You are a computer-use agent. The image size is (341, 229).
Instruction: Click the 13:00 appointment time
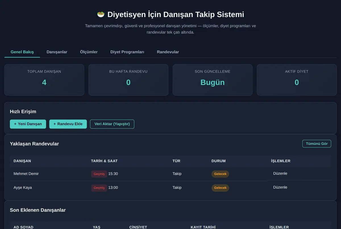[113, 188]
